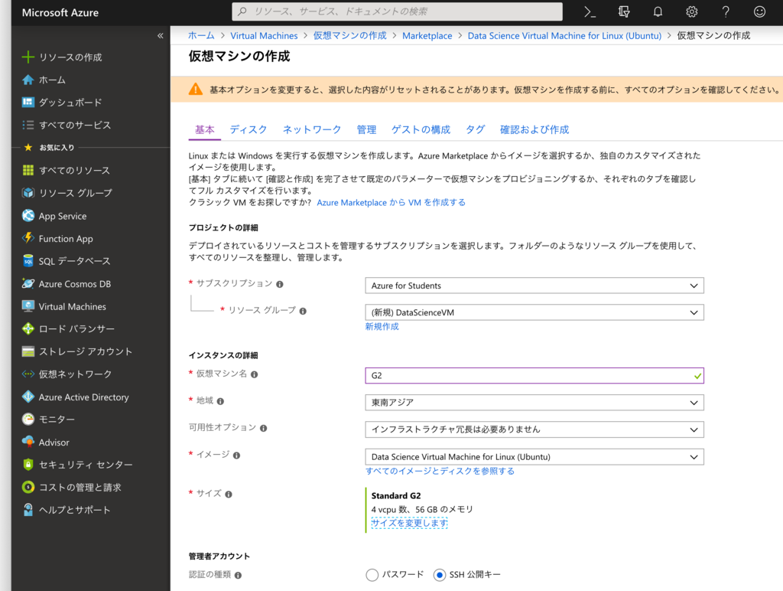Image resolution: width=783 pixels, height=591 pixels.
Task: Click info icon next to 地域
Action: (220, 401)
